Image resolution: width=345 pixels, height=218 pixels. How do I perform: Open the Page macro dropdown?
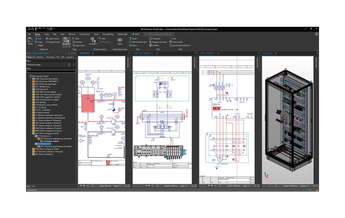[x=86, y=45]
